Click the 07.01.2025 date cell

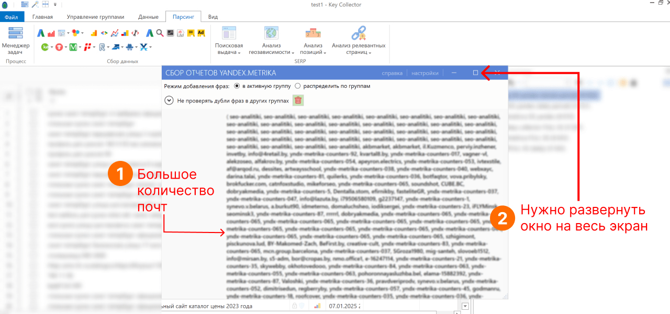pos(344,306)
